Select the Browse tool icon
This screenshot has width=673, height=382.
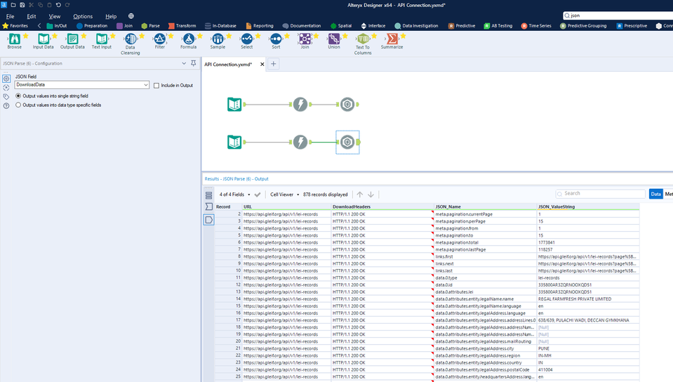pos(14,39)
